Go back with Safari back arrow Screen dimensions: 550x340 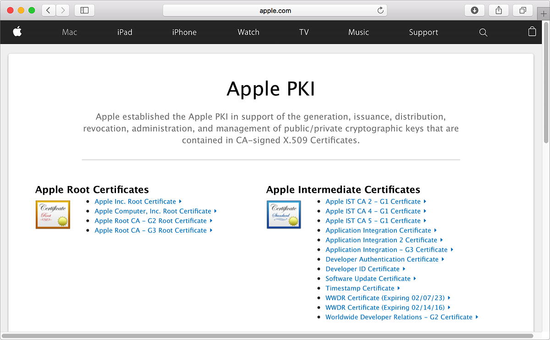[x=48, y=10]
